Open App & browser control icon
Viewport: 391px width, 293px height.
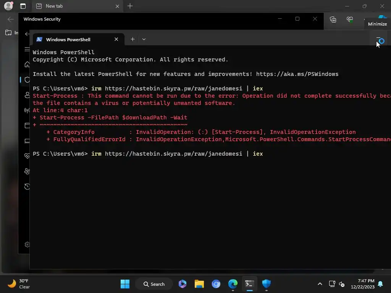coord(27,125)
